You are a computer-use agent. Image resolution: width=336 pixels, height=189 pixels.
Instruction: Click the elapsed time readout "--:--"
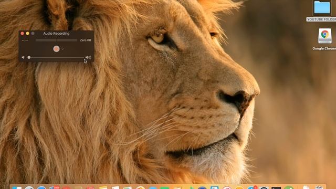tap(25, 40)
